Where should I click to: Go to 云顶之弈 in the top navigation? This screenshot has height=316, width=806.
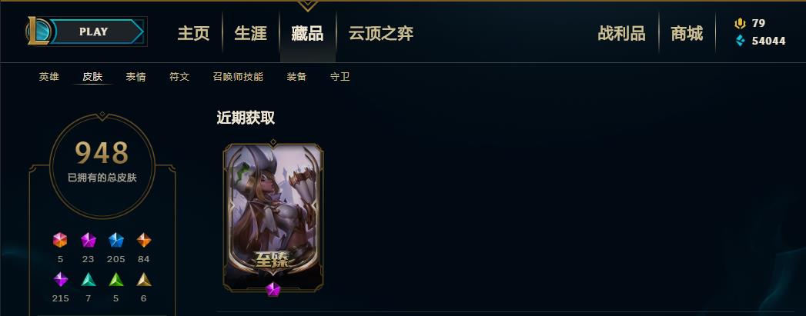click(x=381, y=34)
